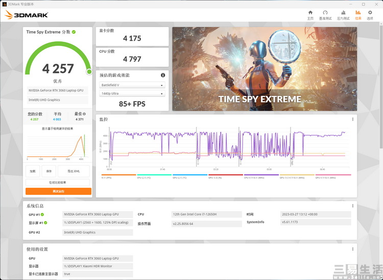The image size is (383, 280).
Task: Toggle the purple CPU clock frequency legend
Action: (261, 176)
